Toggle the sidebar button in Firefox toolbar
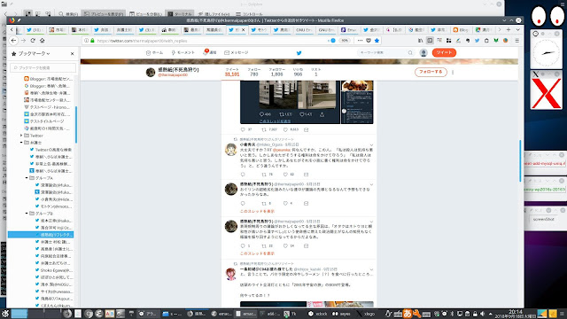The height and width of the screenshot is (319, 567). pyautogui.click(x=430, y=41)
